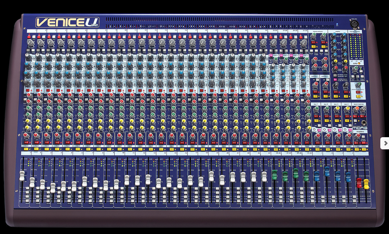Solo channel 2 with its yellow SOLO button
389x234 pixels.
tap(36, 149)
